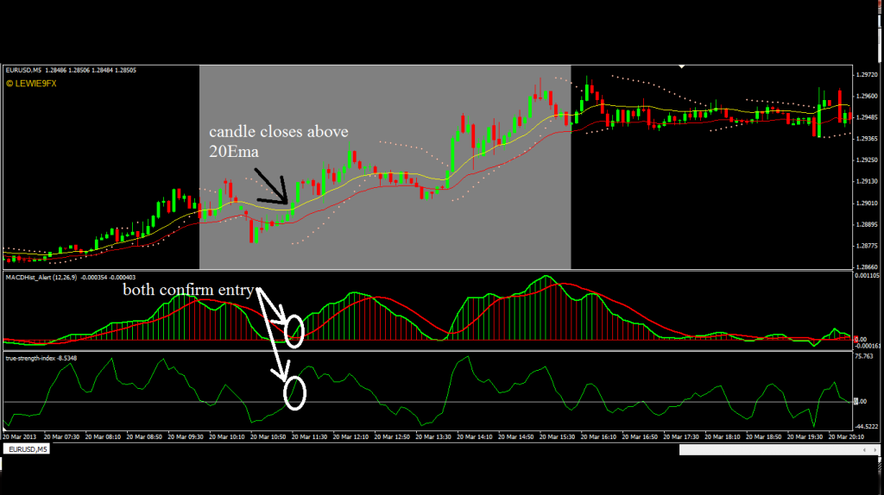This screenshot has width=884, height=495.
Task: Click the 20 Mar 18:50 time label
Action: click(764, 436)
